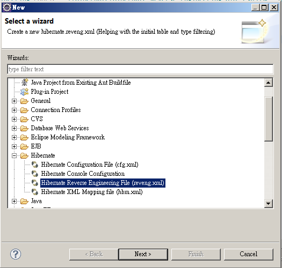Select Java Project from Existing Ant Buildfile
The height and width of the screenshot is (268, 282).
(81, 83)
